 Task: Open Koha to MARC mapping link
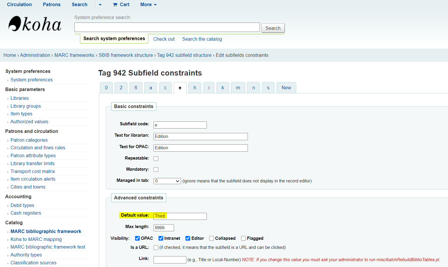[x=36, y=239]
